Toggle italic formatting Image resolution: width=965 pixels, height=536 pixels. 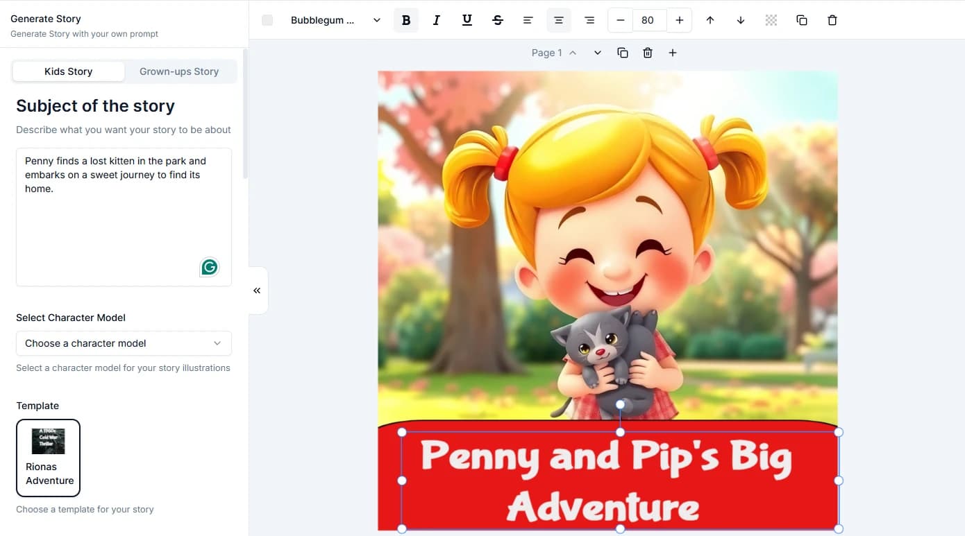[x=437, y=20]
